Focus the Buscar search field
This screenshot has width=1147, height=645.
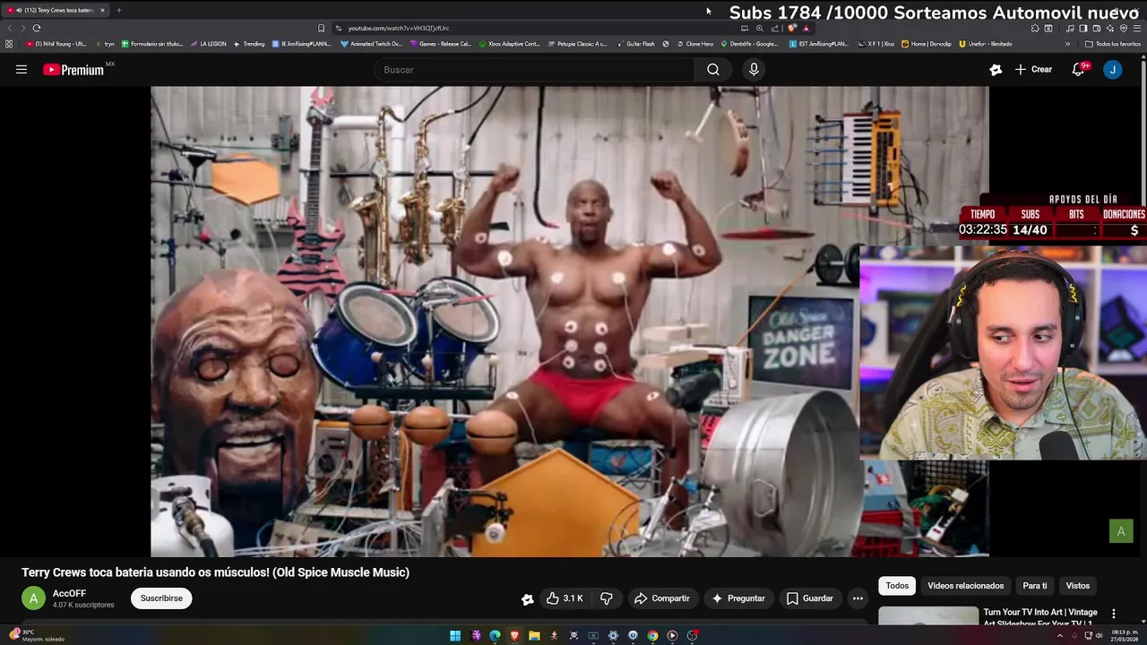click(x=534, y=70)
